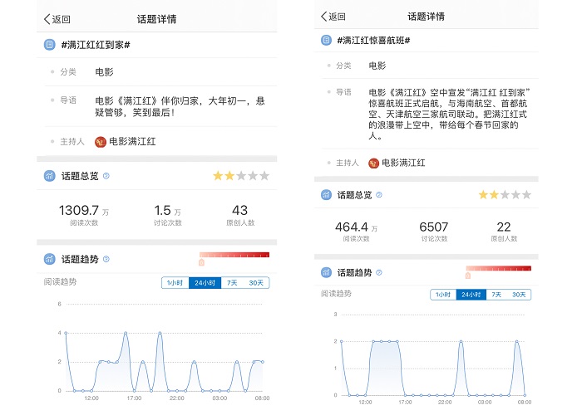Tap the 阅读趋势 label in left panel

60,282
